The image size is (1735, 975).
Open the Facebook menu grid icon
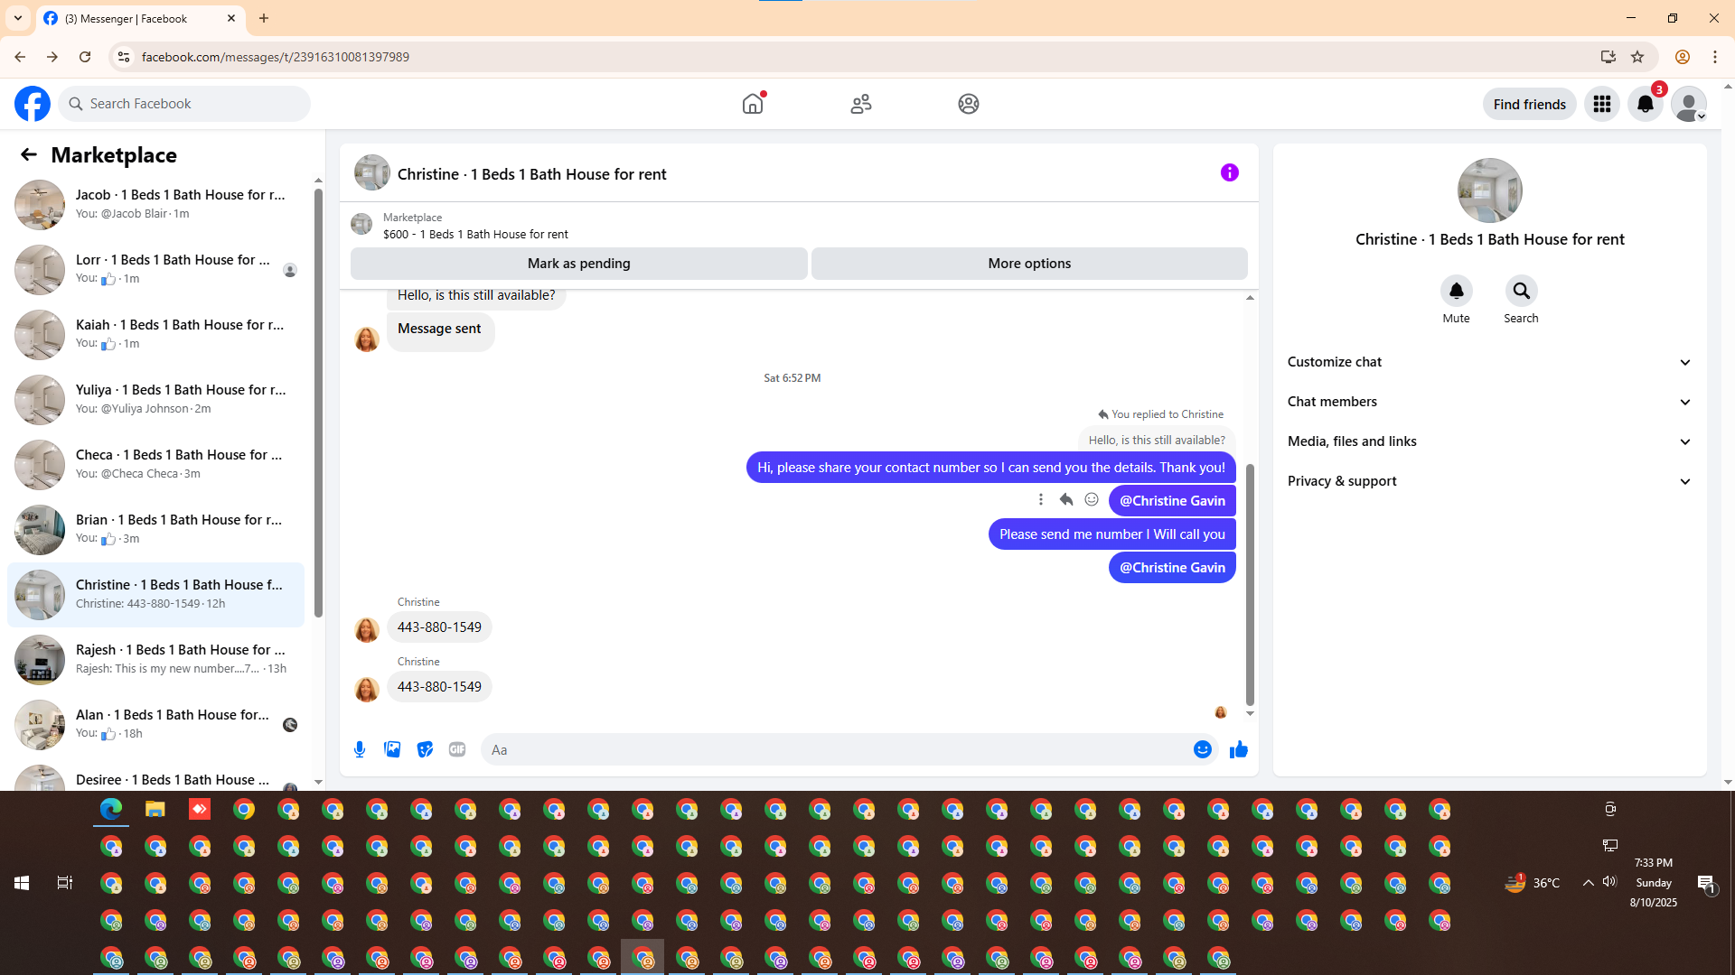click(x=1601, y=104)
